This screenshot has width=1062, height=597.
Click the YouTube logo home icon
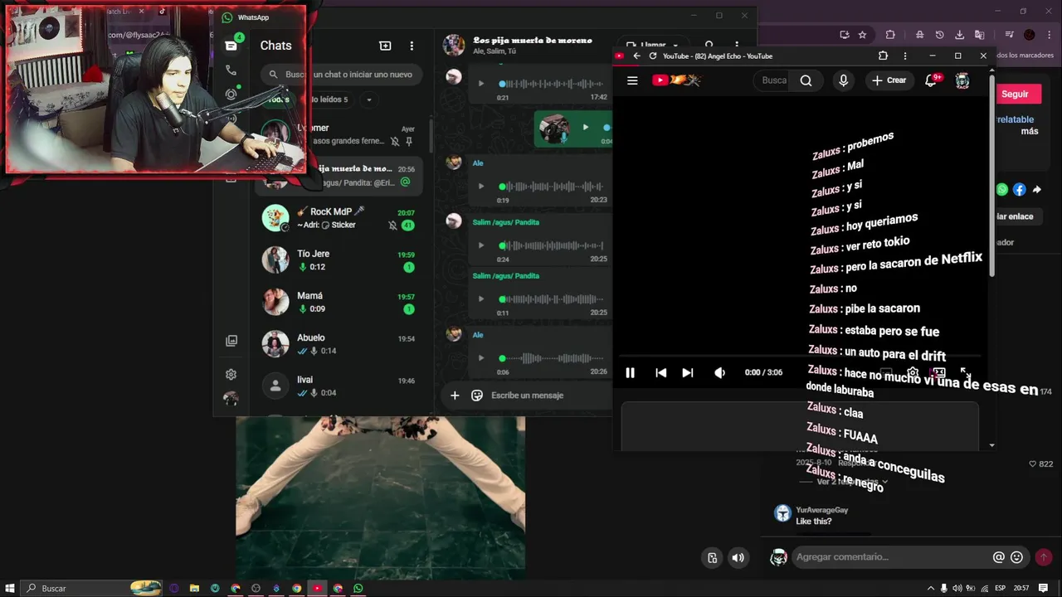[x=676, y=80]
